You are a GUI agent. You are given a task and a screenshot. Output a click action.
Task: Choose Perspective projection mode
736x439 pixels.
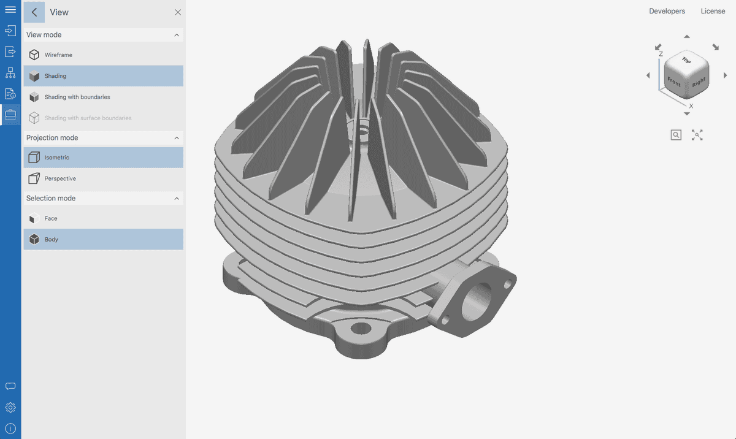coord(104,178)
